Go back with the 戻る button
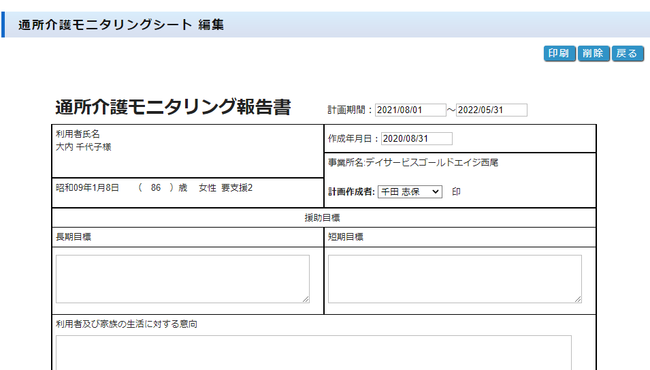Viewport: 650px width, 370px height. (627, 54)
